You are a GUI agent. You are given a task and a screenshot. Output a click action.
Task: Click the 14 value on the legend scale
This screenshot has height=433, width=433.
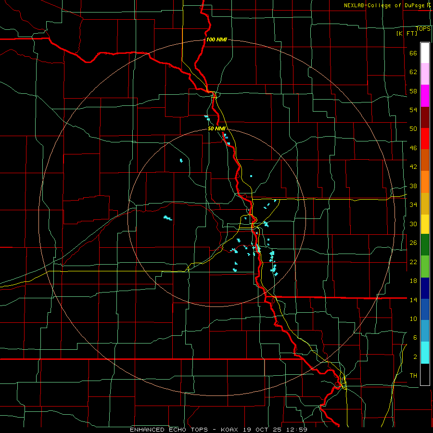pos(413,300)
